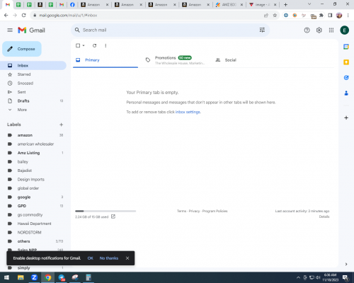Screen dimensions: 354x283
Task: Open the Amz Listing label
Action: (33, 153)
